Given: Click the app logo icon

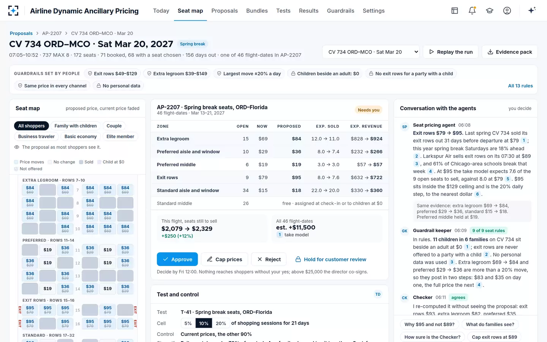Looking at the screenshot, I should coord(13,11).
